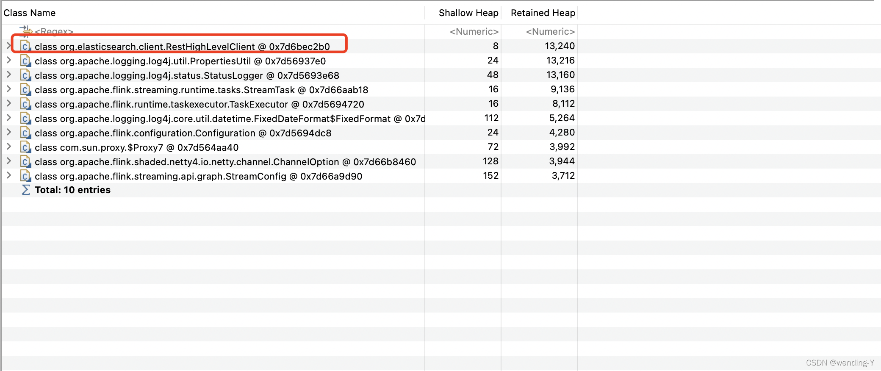Click the Numeric filter under Shallow Heap
The height and width of the screenshot is (371, 881).
tap(474, 31)
